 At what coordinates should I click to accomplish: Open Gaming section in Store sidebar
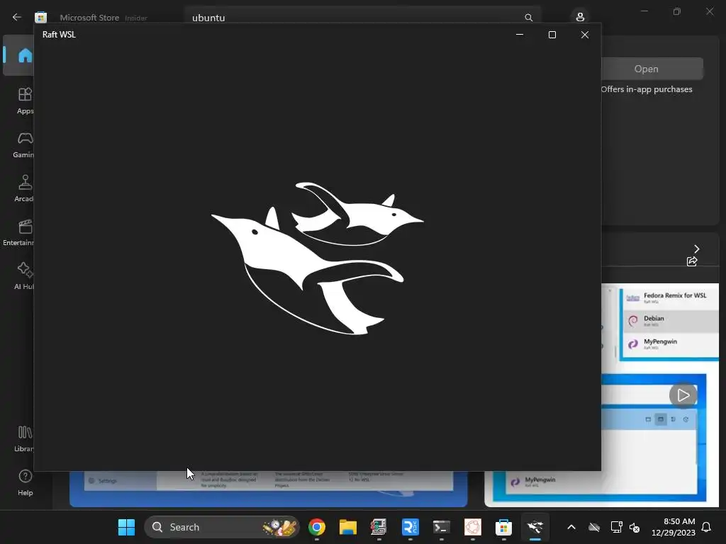pyautogui.click(x=24, y=144)
